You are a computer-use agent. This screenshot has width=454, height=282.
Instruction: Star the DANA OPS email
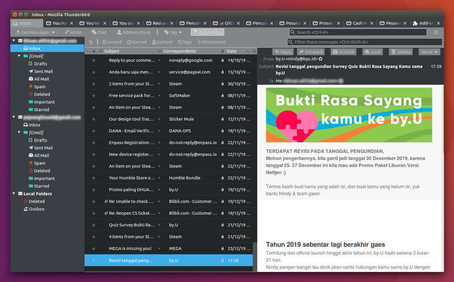[94, 131]
